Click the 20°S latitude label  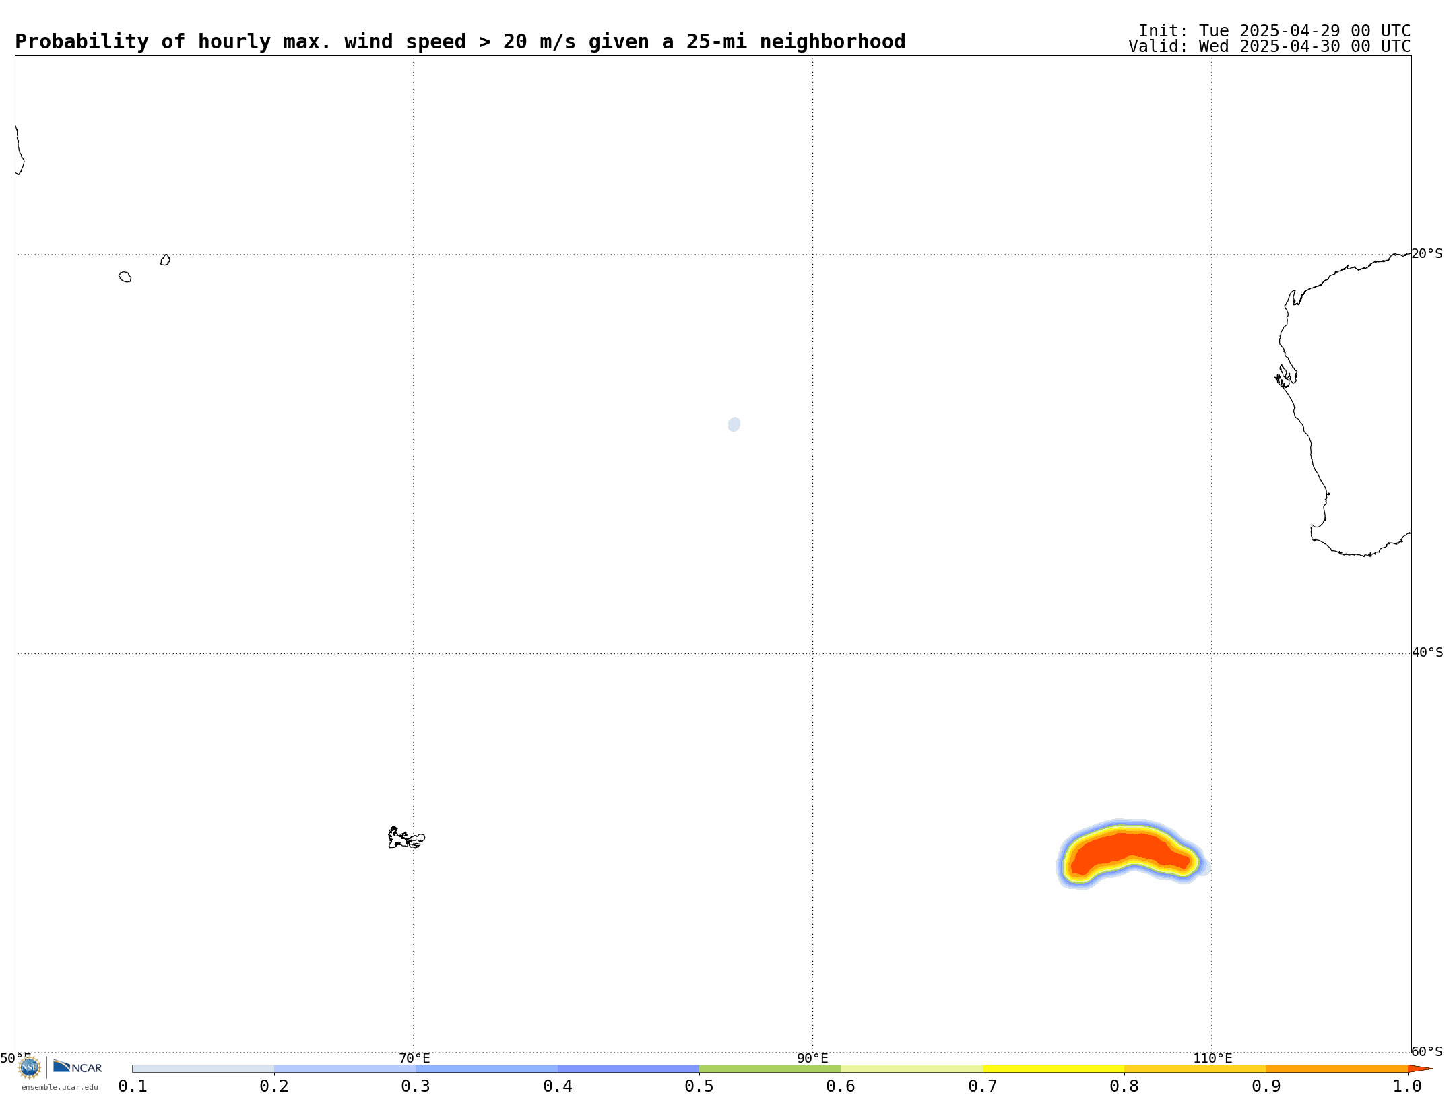1427,254
